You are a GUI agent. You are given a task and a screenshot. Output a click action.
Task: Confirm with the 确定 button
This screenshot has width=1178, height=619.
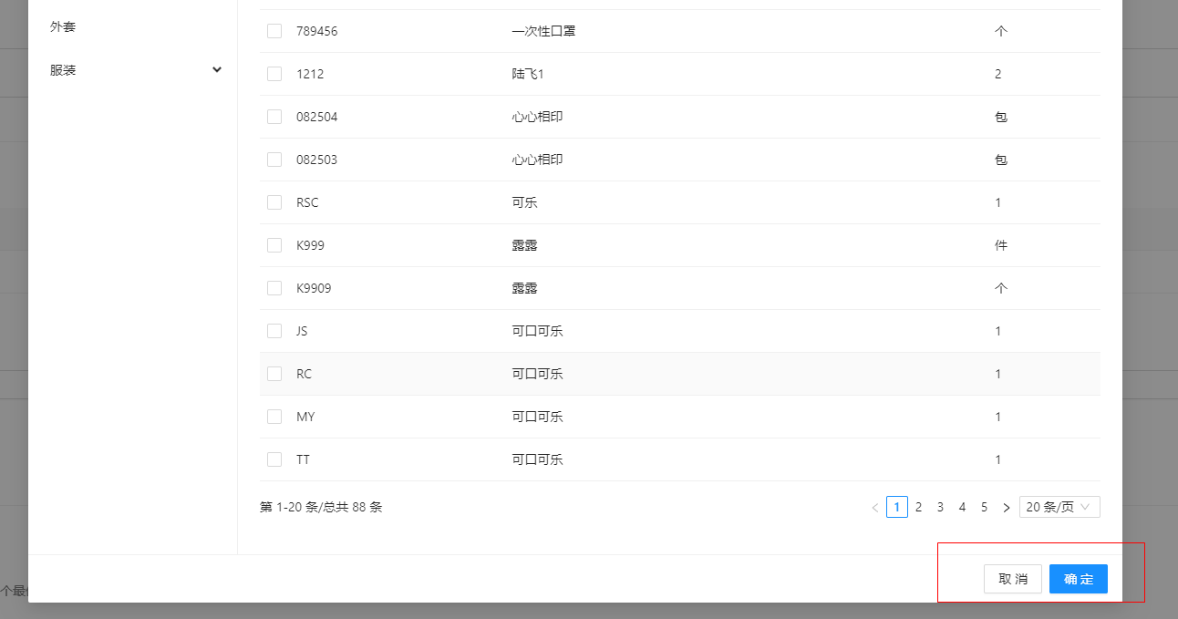coord(1079,579)
